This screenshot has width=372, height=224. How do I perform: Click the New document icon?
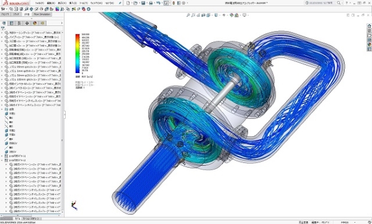(128, 3)
